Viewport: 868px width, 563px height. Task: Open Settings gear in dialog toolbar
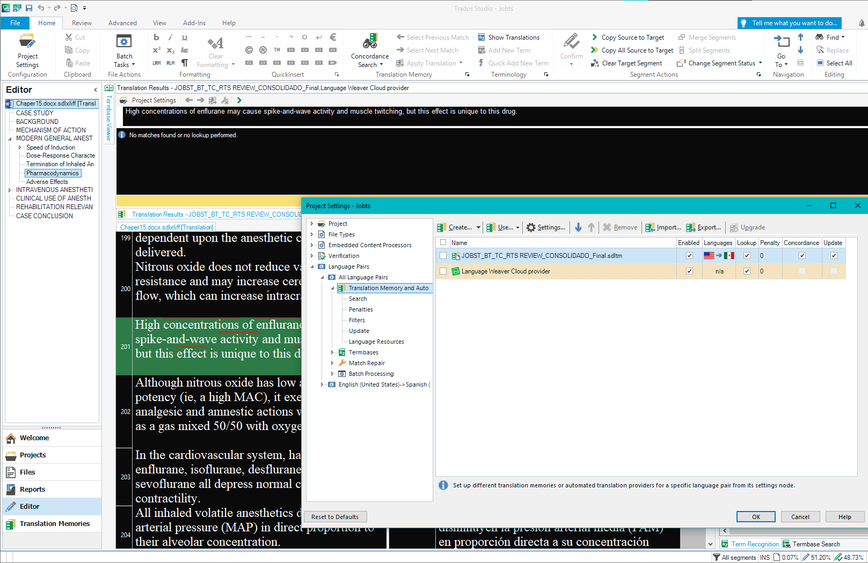(531, 227)
